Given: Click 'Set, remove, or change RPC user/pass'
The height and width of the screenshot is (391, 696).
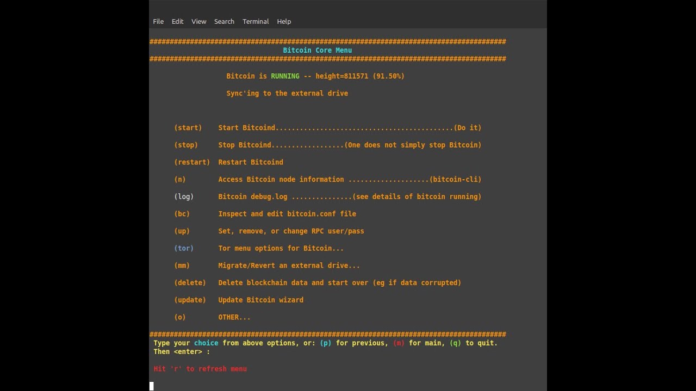Looking at the screenshot, I should tap(291, 231).
